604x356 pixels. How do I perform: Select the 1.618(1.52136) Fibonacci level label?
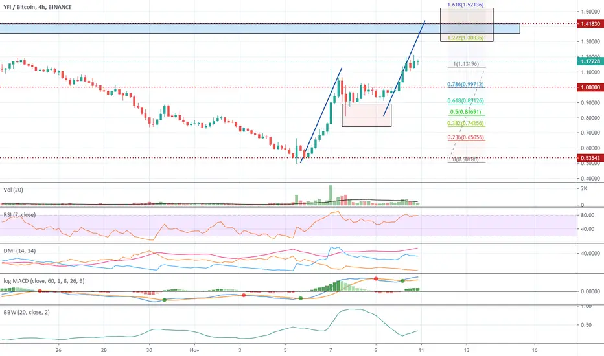coord(465,5)
